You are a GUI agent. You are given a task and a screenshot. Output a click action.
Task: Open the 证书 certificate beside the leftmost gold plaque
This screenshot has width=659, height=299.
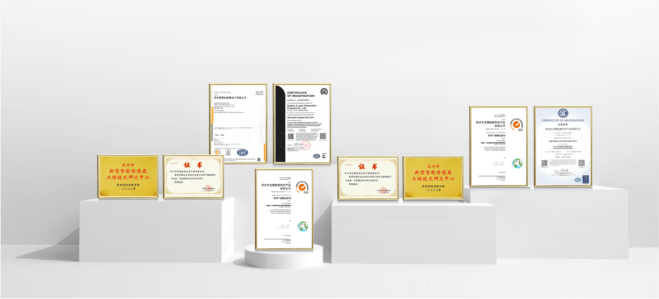pyautogui.click(x=193, y=177)
